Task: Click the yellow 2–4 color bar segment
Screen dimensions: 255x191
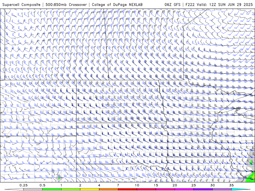Action: click(90, 189)
